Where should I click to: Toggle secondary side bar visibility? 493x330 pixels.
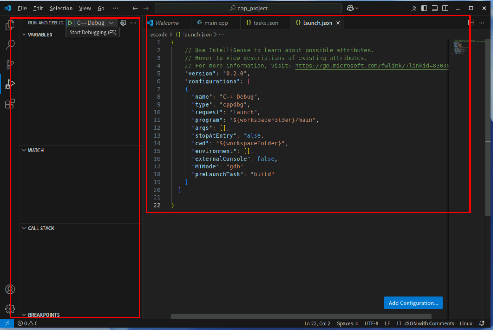[445, 8]
